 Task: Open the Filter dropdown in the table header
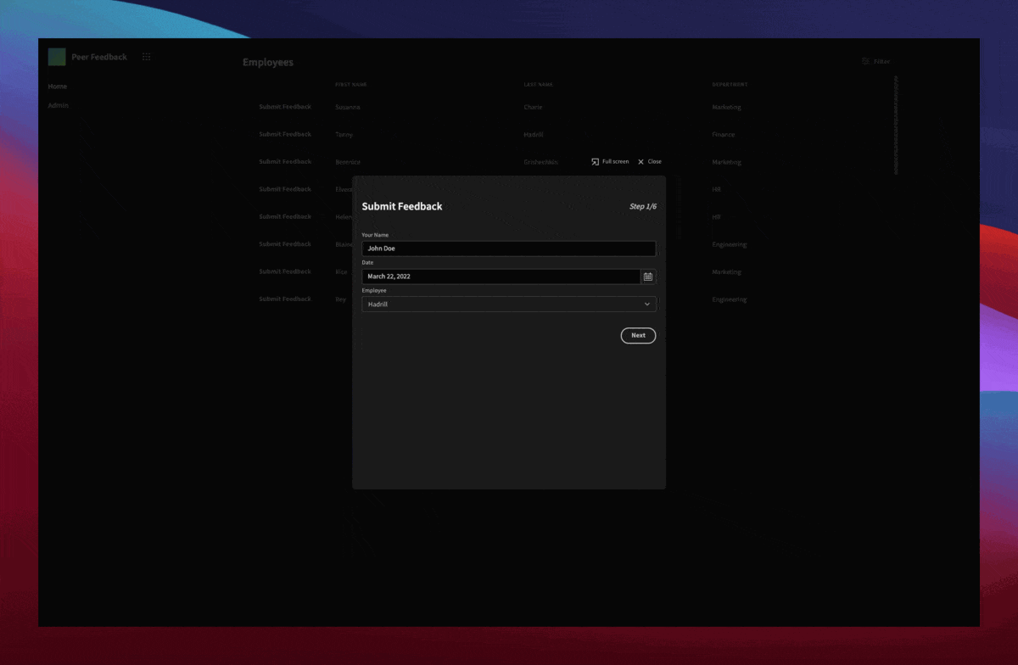[x=876, y=61]
